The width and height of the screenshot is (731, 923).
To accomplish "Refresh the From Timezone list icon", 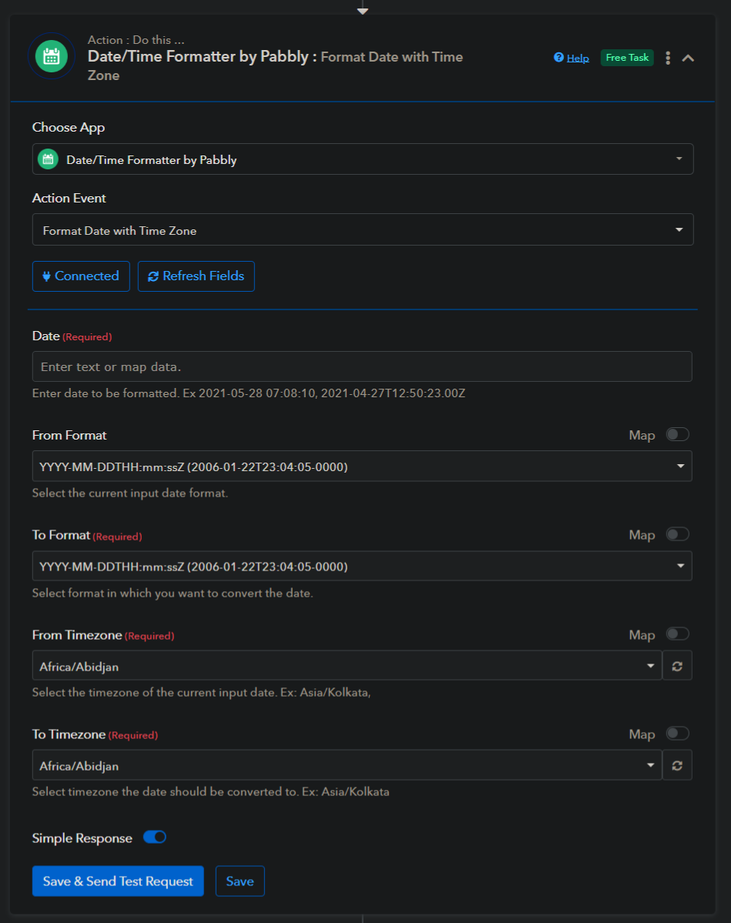I will (677, 666).
